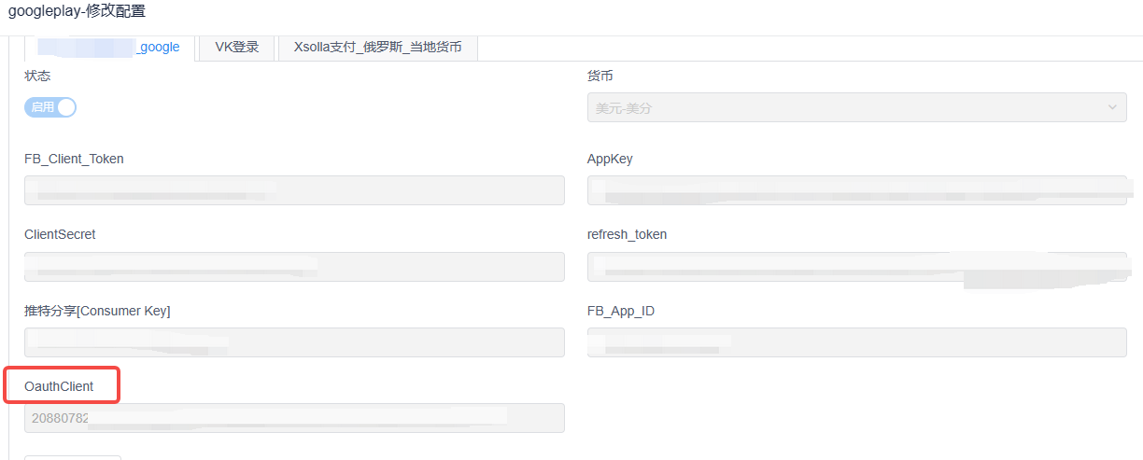Click into the ClientSecret input box

294,267
